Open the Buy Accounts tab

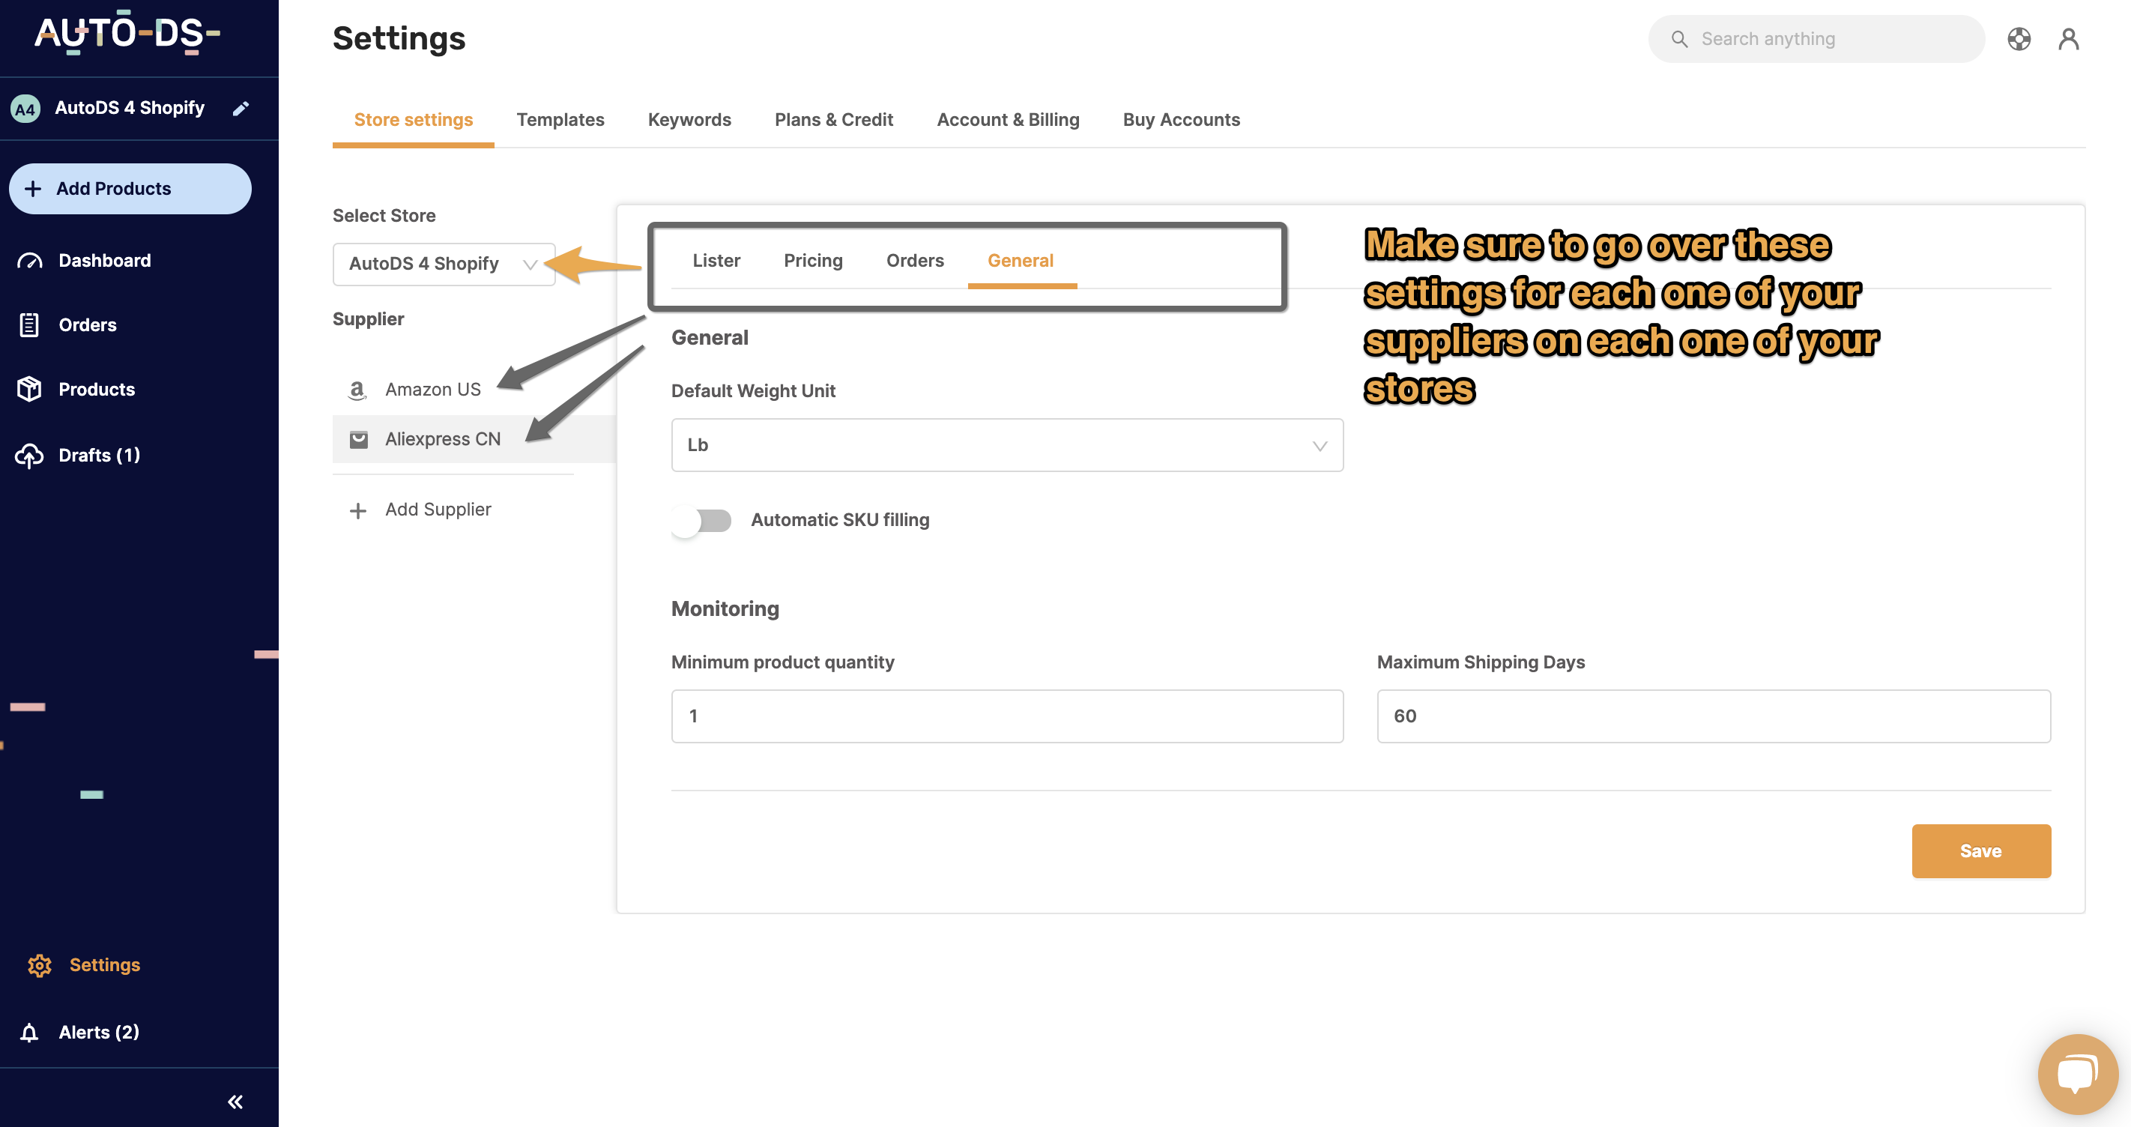1182,120
